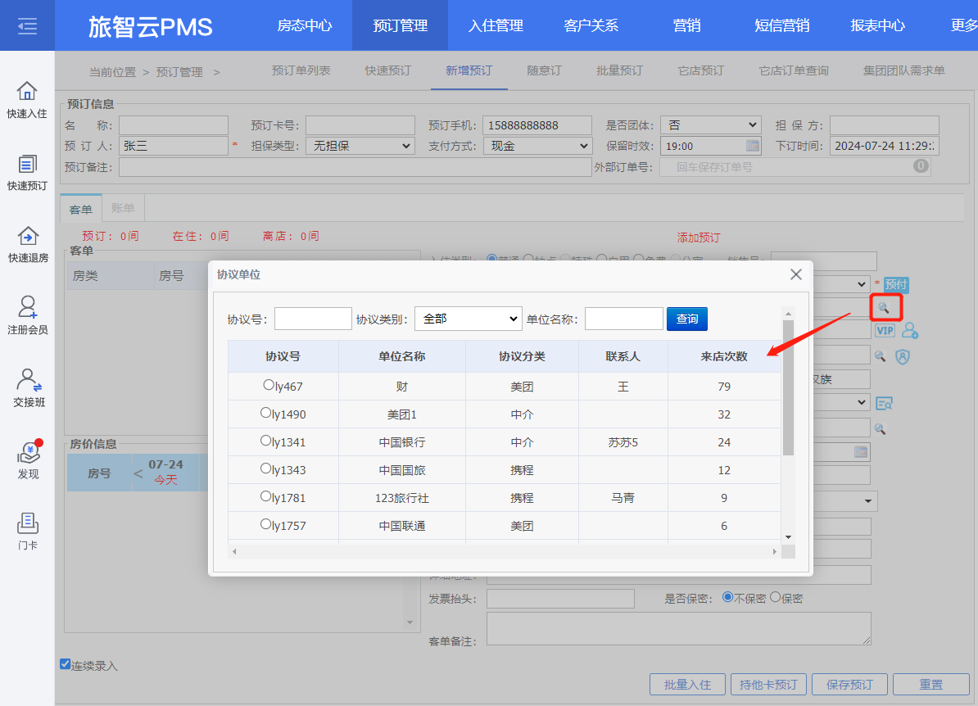This screenshot has width=978, height=706.
Task: Expand combo box arrow below date field
Action: 867,500
